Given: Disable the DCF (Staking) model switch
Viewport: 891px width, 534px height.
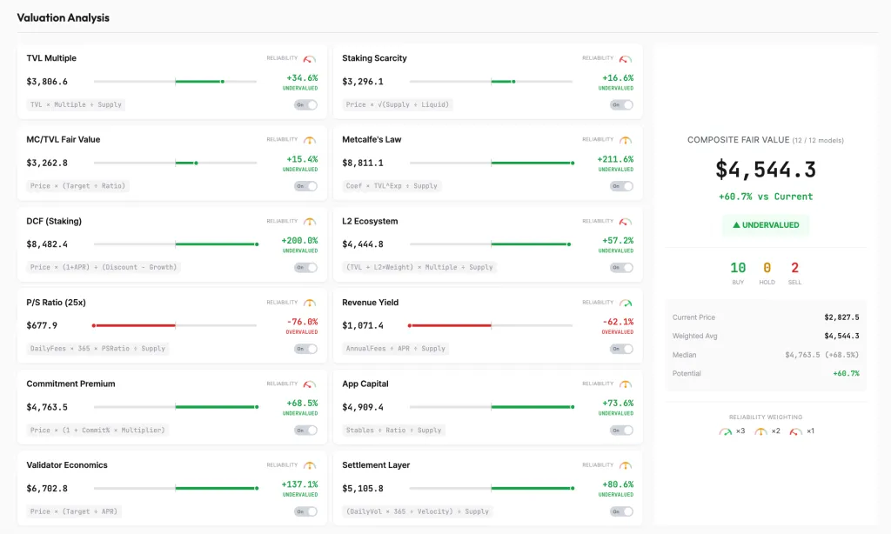Looking at the screenshot, I should point(305,268).
